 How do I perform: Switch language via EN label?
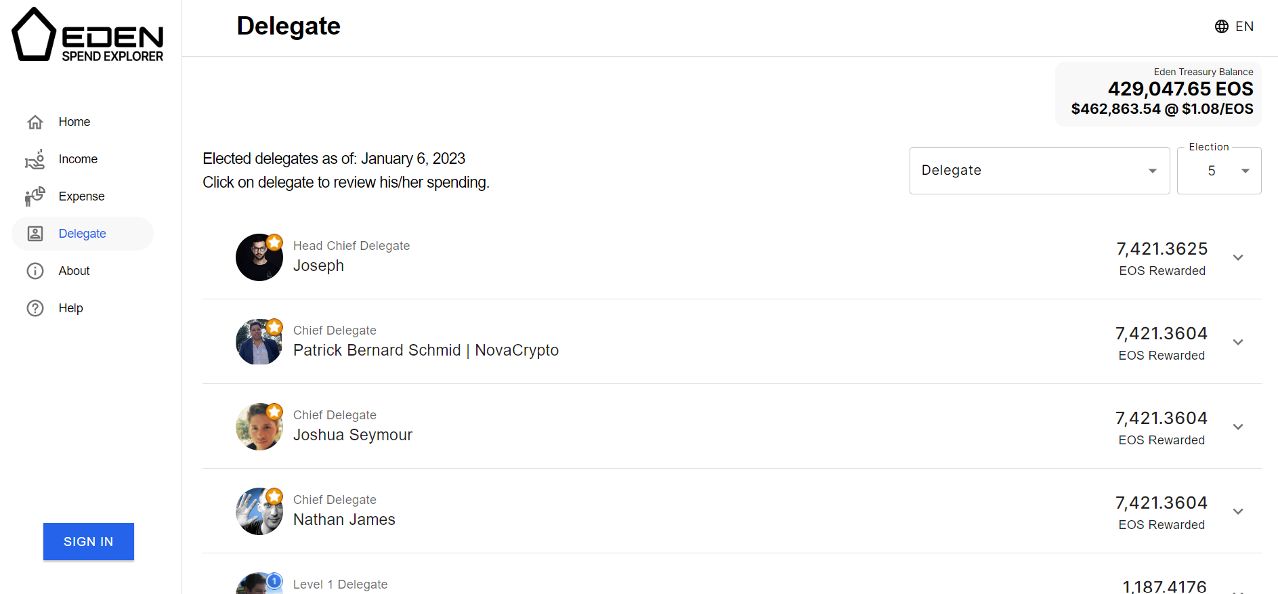coord(1244,26)
